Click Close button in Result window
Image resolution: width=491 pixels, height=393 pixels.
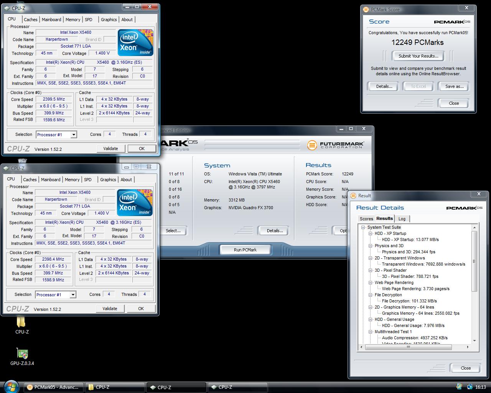(x=466, y=368)
